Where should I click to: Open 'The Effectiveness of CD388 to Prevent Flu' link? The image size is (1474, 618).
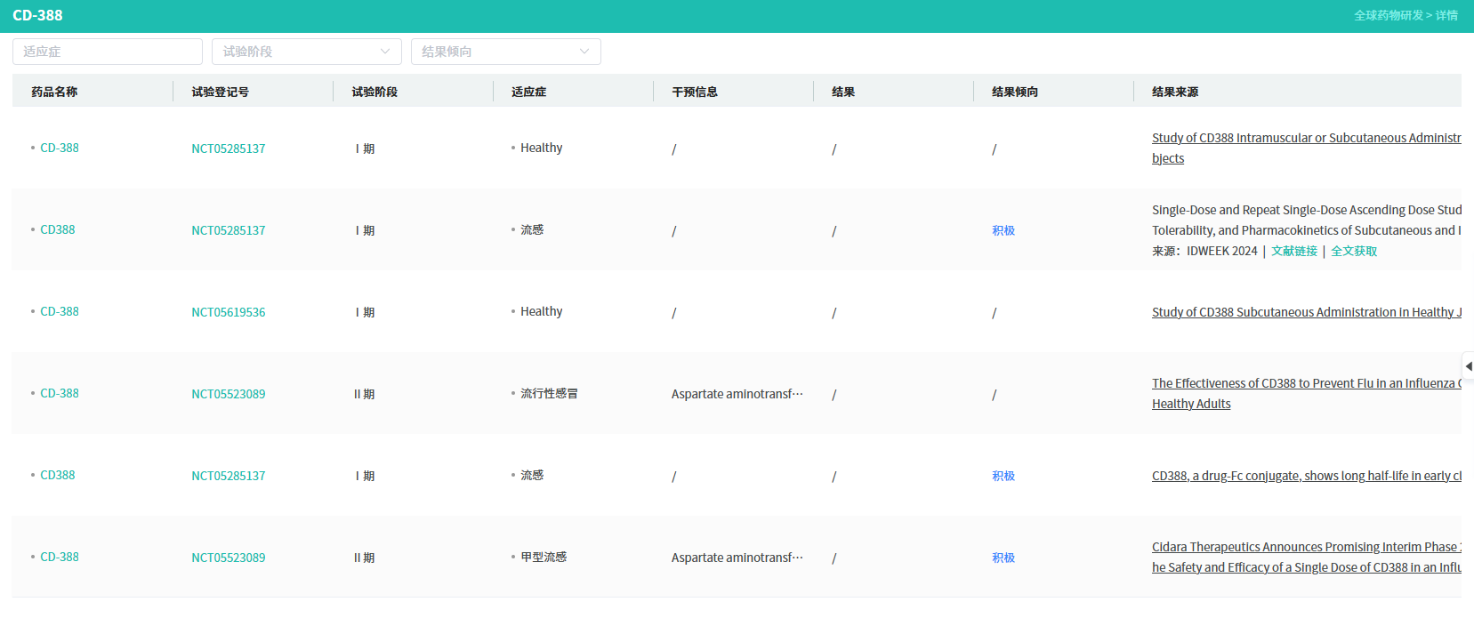[1305, 383]
